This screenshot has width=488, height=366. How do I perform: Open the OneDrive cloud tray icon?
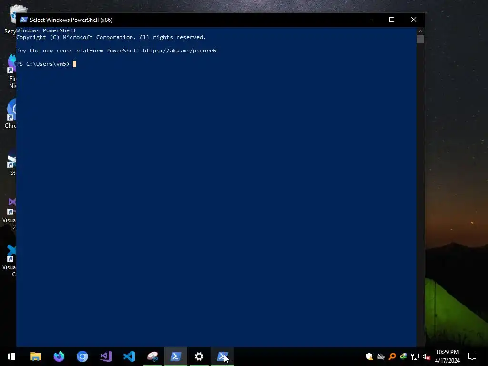coord(381,356)
